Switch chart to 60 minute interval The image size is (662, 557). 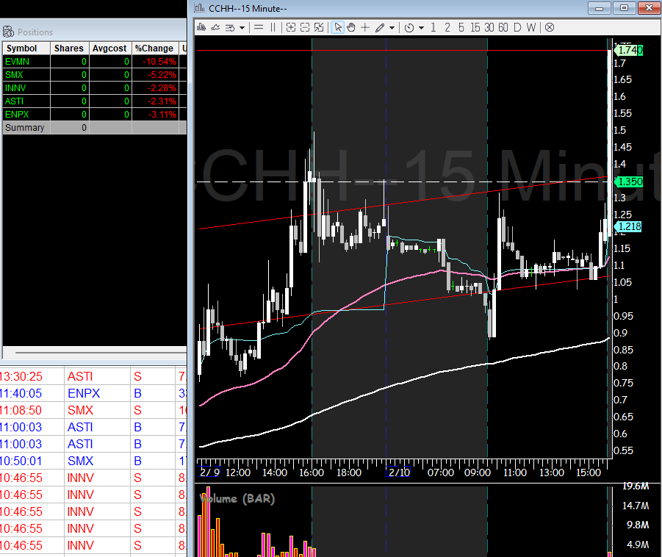pos(503,27)
